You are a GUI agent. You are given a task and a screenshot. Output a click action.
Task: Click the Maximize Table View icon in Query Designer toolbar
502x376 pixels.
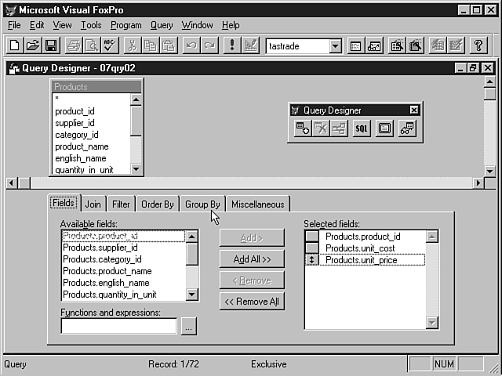pyautogui.click(x=384, y=129)
